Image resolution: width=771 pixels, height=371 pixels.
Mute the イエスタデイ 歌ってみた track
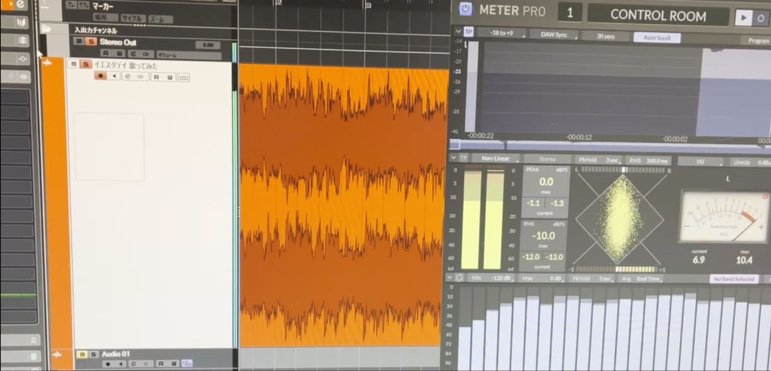pyautogui.click(x=73, y=64)
